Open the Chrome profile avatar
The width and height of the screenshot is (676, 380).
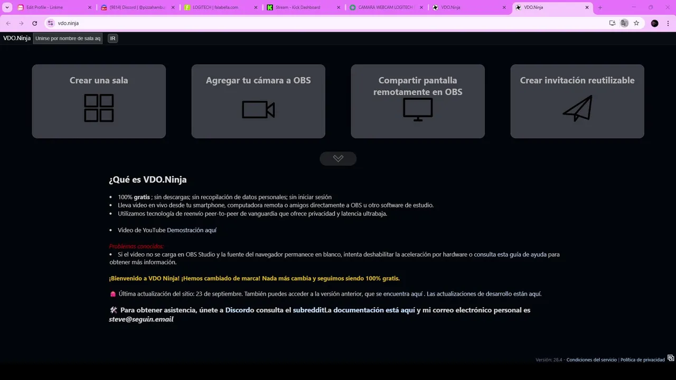tap(655, 23)
